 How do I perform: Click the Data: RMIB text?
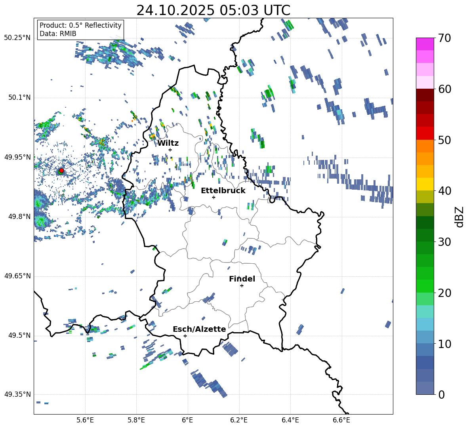(x=58, y=34)
